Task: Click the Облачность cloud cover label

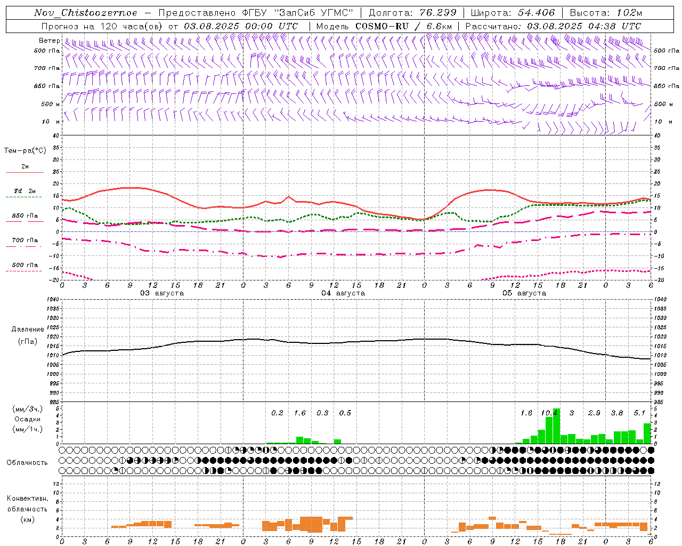Action: 27,463
